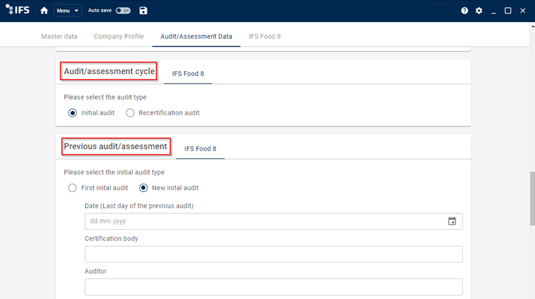Click the Certification body text field
The image size is (535, 299).
click(x=273, y=254)
